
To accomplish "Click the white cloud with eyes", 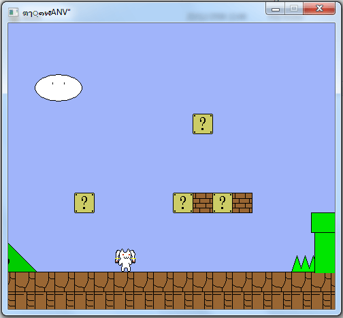I will 59,88.
